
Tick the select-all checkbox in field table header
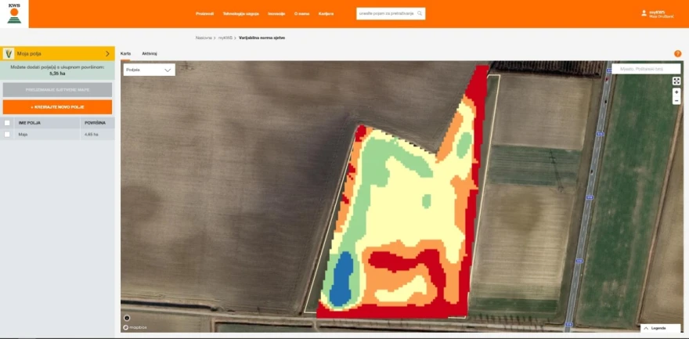(x=7, y=123)
